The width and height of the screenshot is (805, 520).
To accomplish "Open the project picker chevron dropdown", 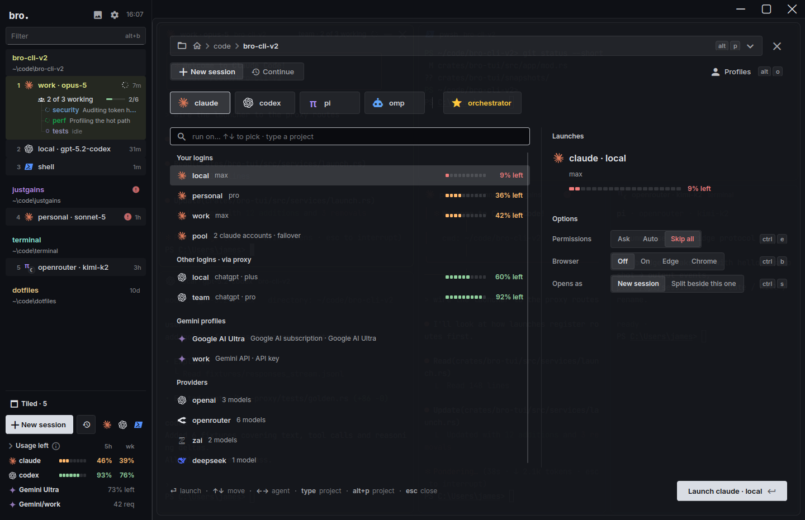I will pos(750,46).
